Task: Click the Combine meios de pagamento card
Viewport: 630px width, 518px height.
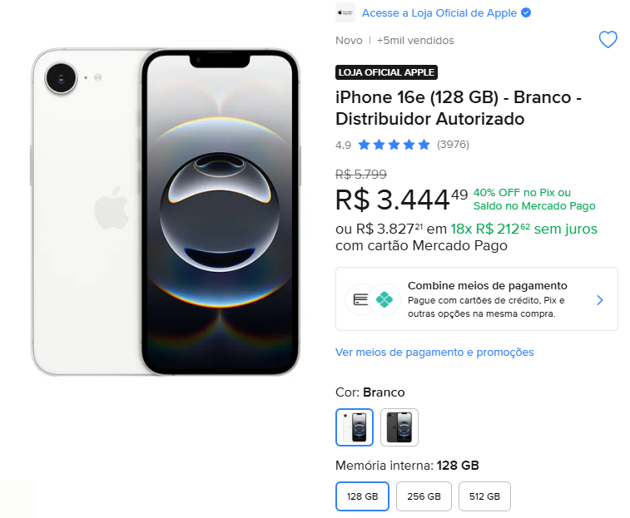Action: [x=476, y=299]
